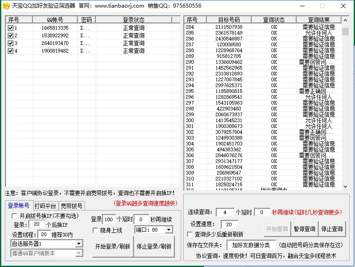The image size is (355, 267).
Task: Select account 1665813335 in the list
Action: (x=55, y=28)
